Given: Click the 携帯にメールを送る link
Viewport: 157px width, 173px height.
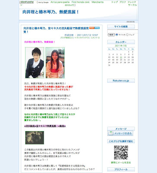Looking at the screenshot, I should (x=121, y=163).
